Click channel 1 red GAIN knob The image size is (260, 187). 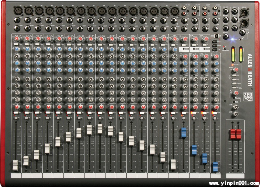click(x=17, y=39)
